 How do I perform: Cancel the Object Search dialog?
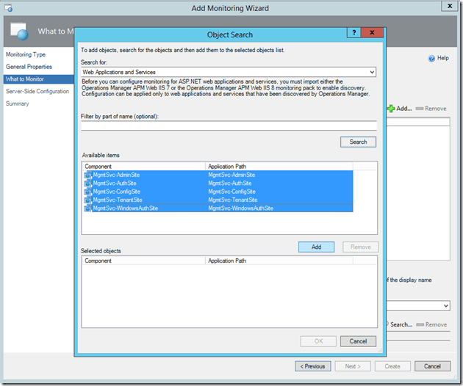[x=359, y=341]
